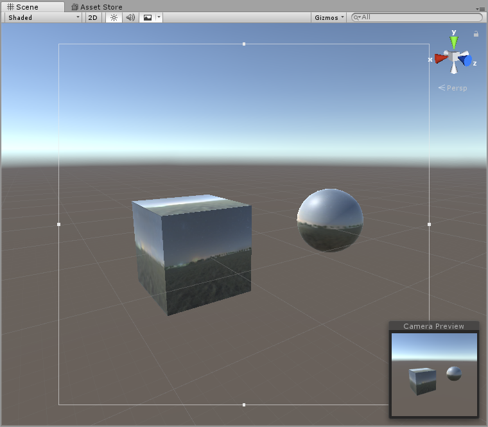Select the reflective cube object

tap(192, 254)
